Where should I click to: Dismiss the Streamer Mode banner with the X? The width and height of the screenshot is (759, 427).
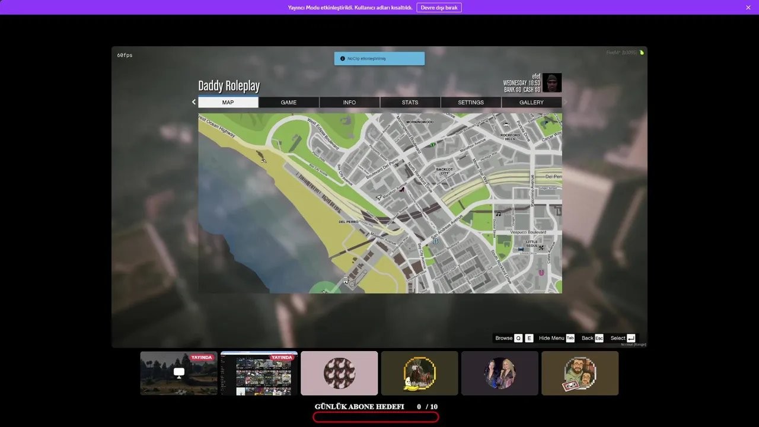pos(748,8)
